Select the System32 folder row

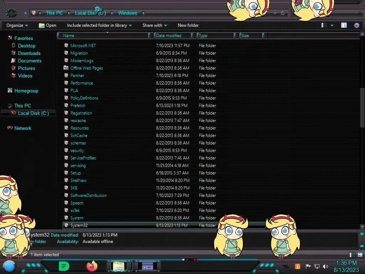(x=164, y=225)
